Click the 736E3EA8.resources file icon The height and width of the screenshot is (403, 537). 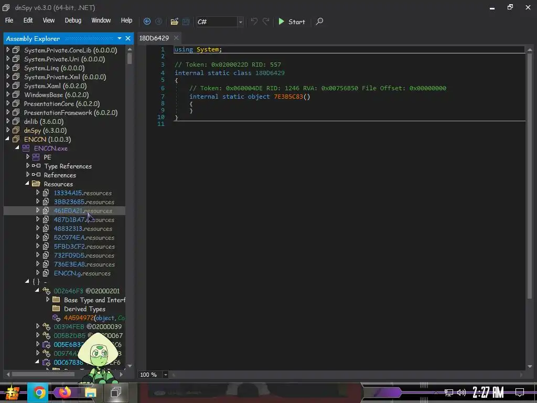click(x=46, y=264)
